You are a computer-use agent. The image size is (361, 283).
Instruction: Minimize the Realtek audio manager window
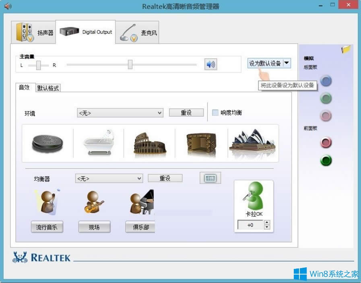click(x=321, y=5)
